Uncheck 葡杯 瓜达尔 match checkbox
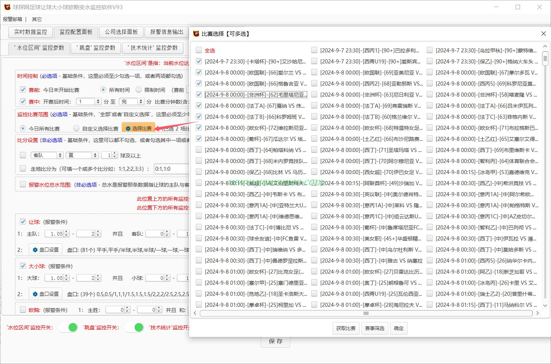 coord(199,139)
